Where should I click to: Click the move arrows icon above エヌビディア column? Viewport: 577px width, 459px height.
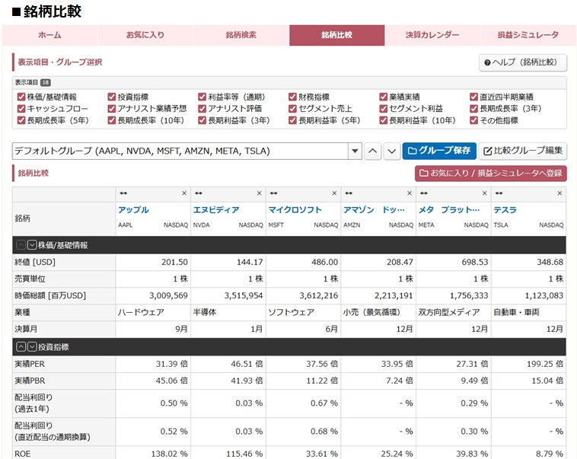[199, 193]
